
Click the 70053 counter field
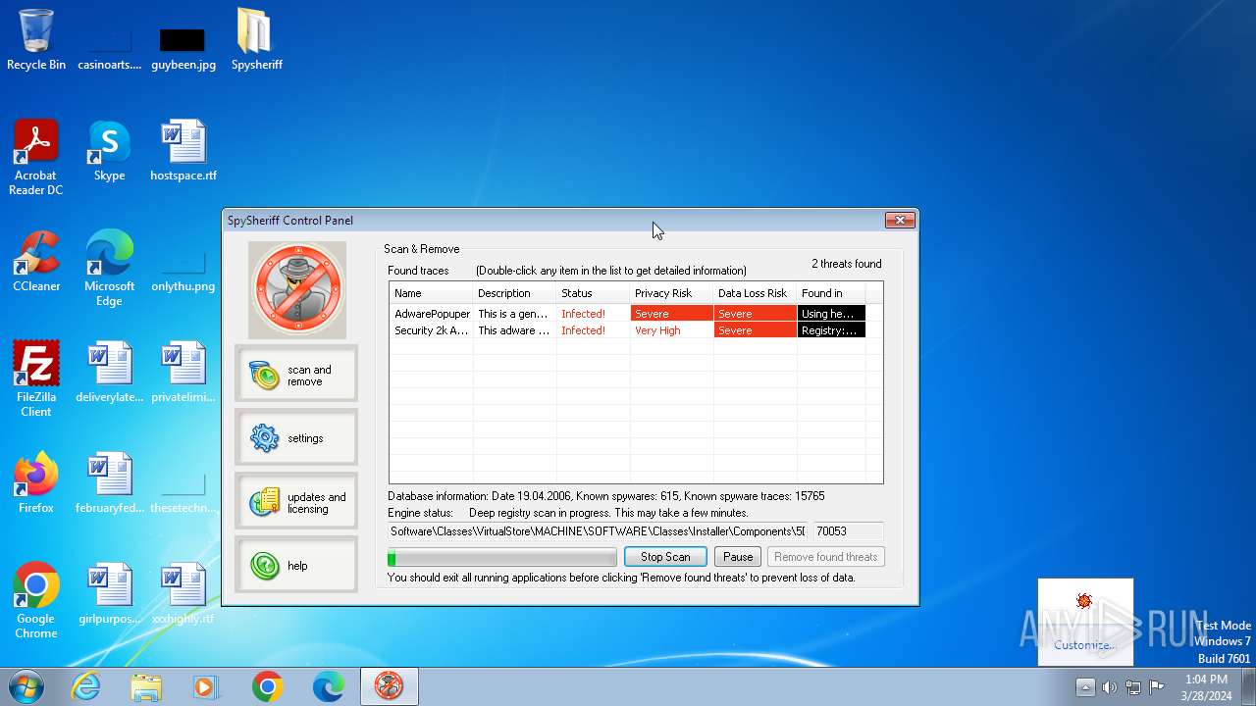(x=848, y=531)
